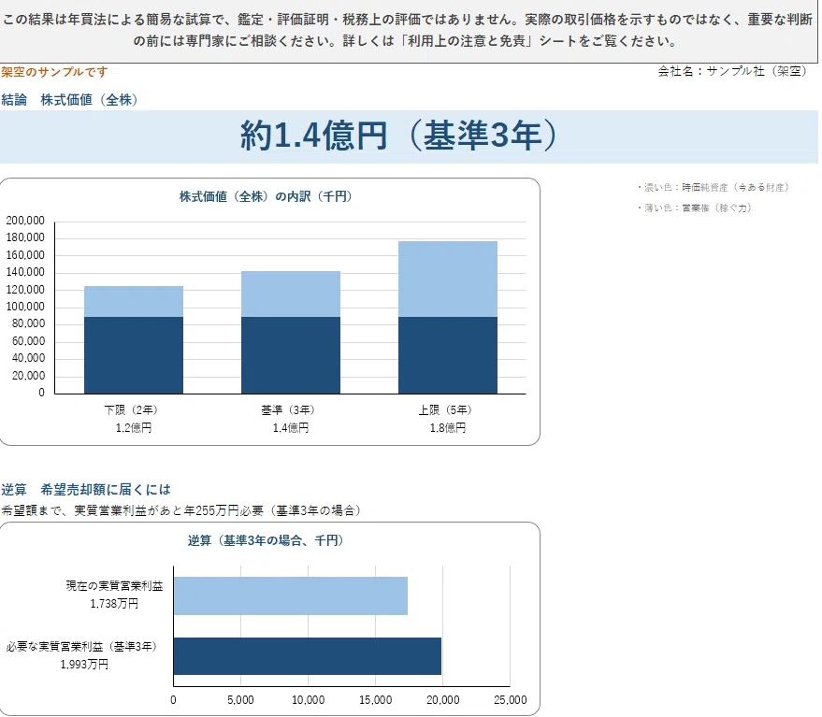
Task: Click the company name 会社名：サンプル社（架空）
Action: click(734, 71)
